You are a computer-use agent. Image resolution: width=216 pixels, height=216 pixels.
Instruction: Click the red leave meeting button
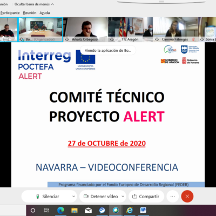click(x=187, y=197)
